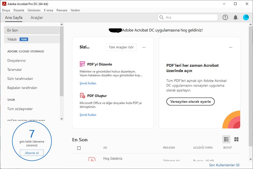Open the Düzenle menu

[19, 10]
